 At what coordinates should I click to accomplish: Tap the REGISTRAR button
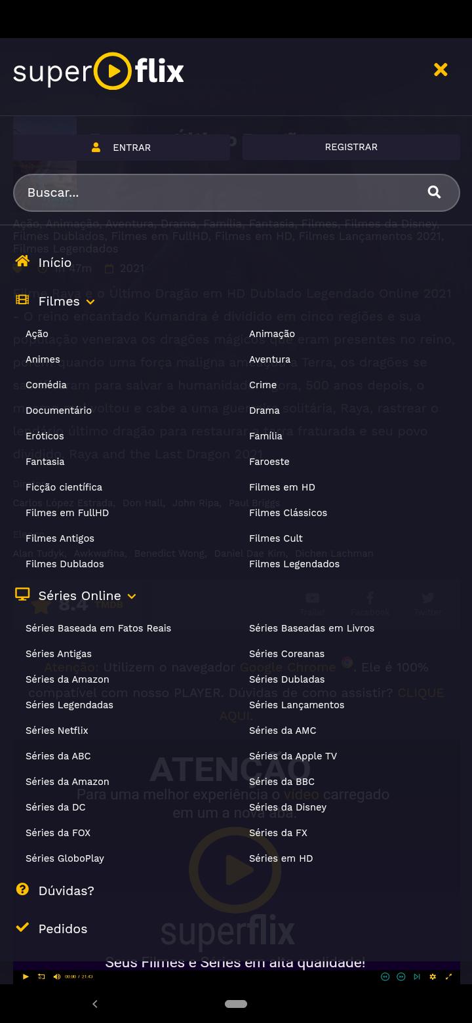tap(351, 147)
